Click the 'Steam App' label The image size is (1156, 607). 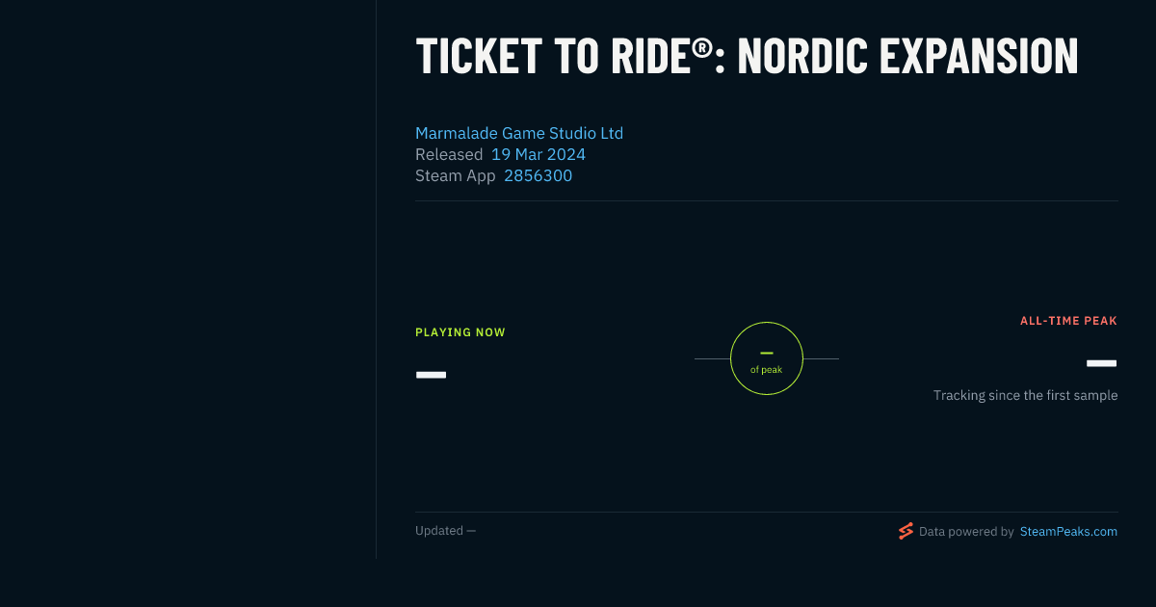(x=456, y=175)
